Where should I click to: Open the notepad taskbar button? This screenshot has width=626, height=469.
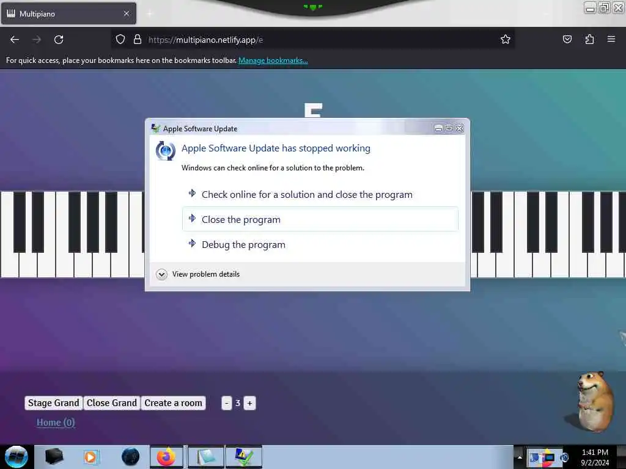click(206, 457)
